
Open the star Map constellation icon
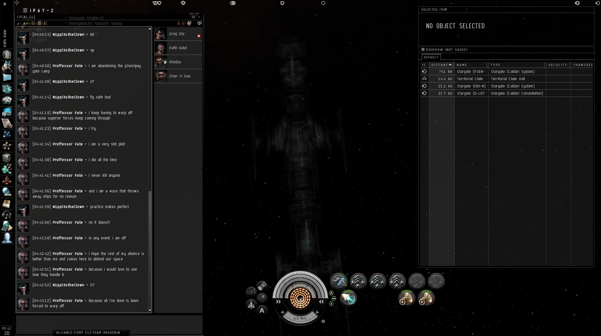(7, 134)
